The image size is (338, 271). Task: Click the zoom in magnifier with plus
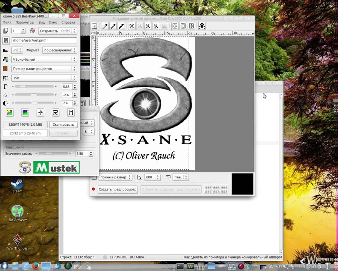coord(148,26)
